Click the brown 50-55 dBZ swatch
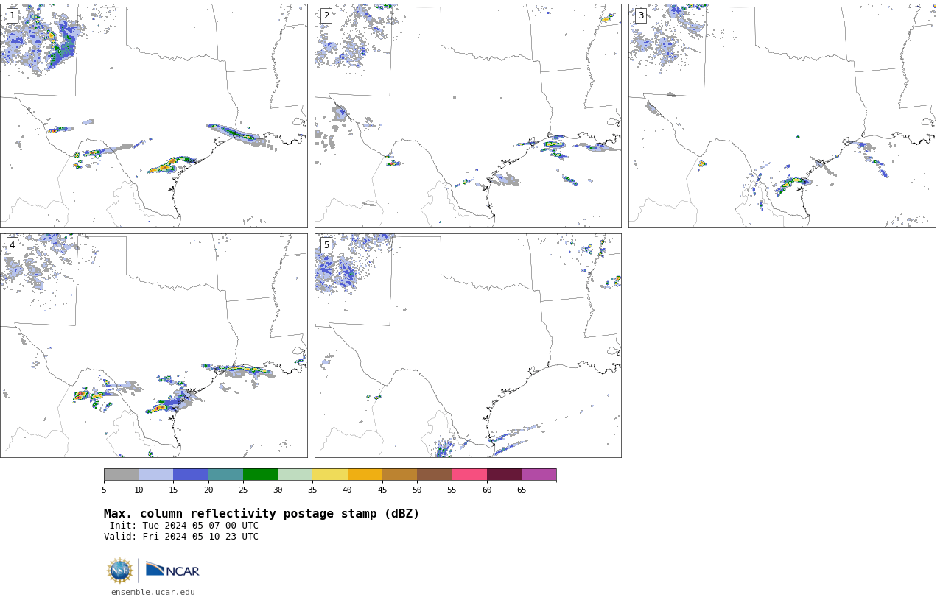This screenshot has height=600, width=943. coord(434,474)
